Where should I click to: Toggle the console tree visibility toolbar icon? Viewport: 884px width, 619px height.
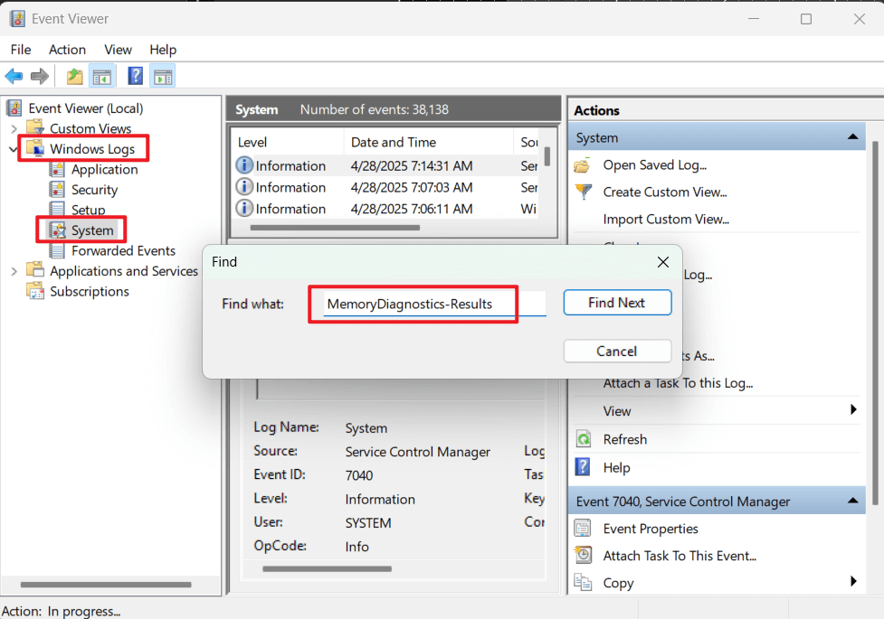(x=102, y=76)
